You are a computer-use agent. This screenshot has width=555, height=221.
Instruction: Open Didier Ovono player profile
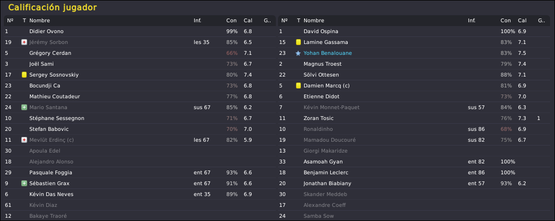[46, 31]
